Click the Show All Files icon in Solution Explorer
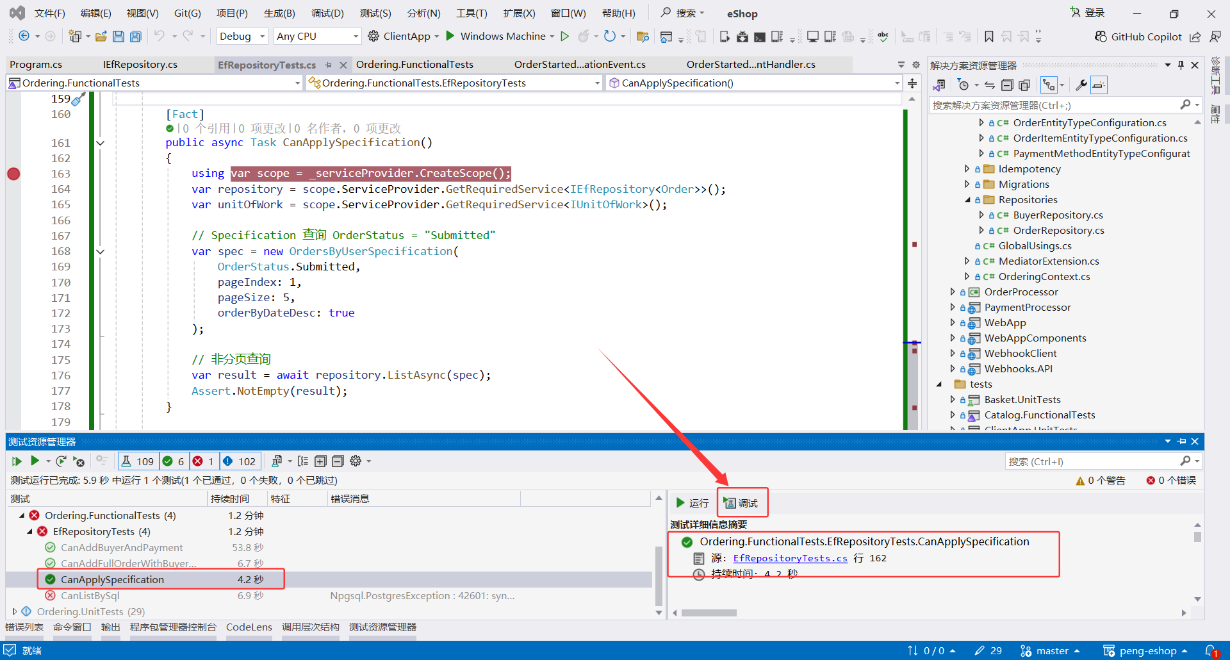Viewport: 1230px width, 660px height. tap(1024, 85)
